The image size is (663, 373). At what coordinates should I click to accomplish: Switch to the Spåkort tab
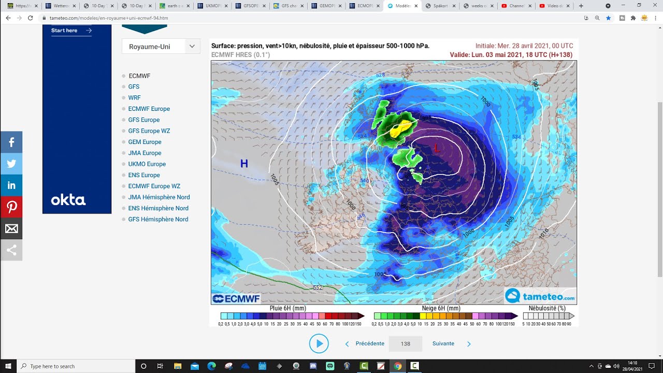(439, 6)
